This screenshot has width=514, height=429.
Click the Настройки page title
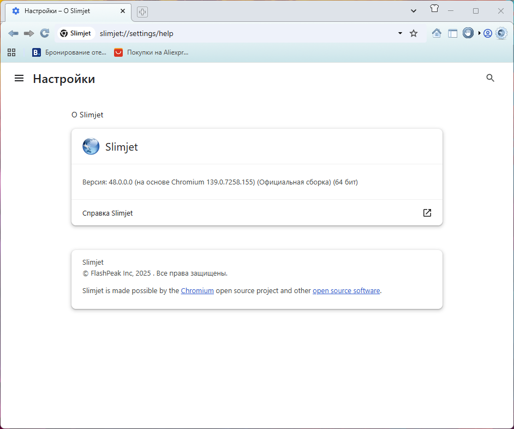64,79
